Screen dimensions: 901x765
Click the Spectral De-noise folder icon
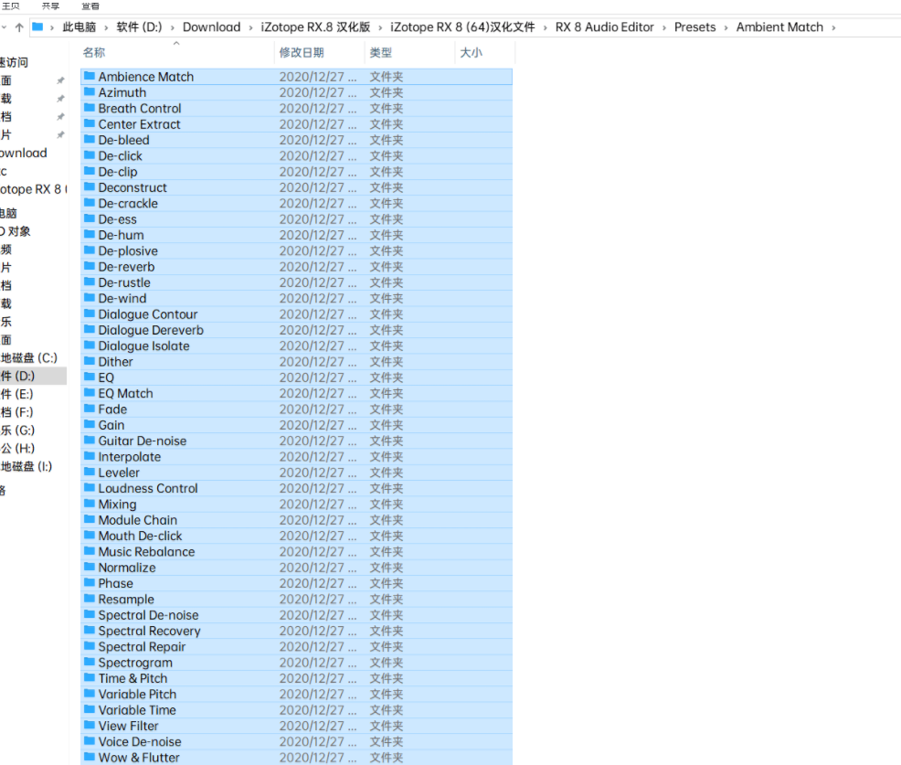tap(90, 615)
